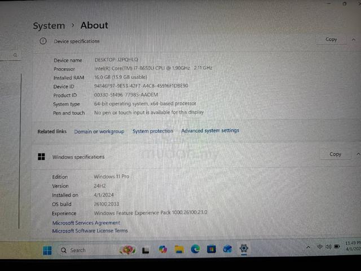Select the device name DESKTOP-J2PQHLQ

[x=116, y=60]
